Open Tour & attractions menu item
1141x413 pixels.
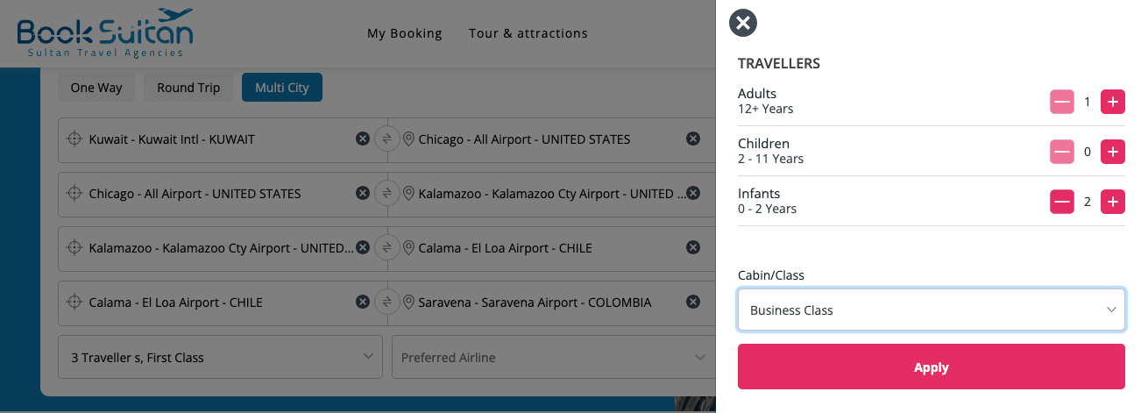(528, 33)
